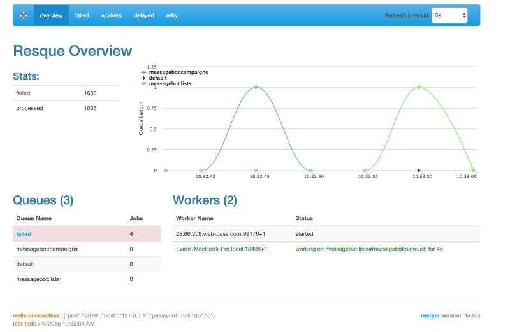The width and height of the screenshot is (510, 332).
Task: Open the delayed tab
Action: tap(144, 15)
